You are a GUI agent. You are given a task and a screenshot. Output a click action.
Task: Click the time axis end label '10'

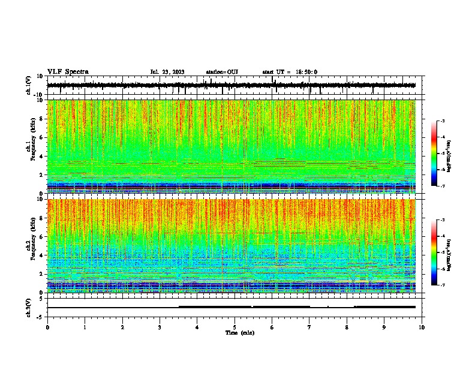click(422, 327)
